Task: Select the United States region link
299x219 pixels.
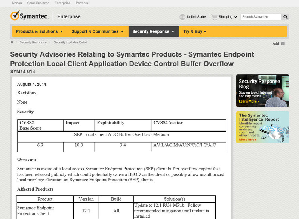Action: (197, 17)
